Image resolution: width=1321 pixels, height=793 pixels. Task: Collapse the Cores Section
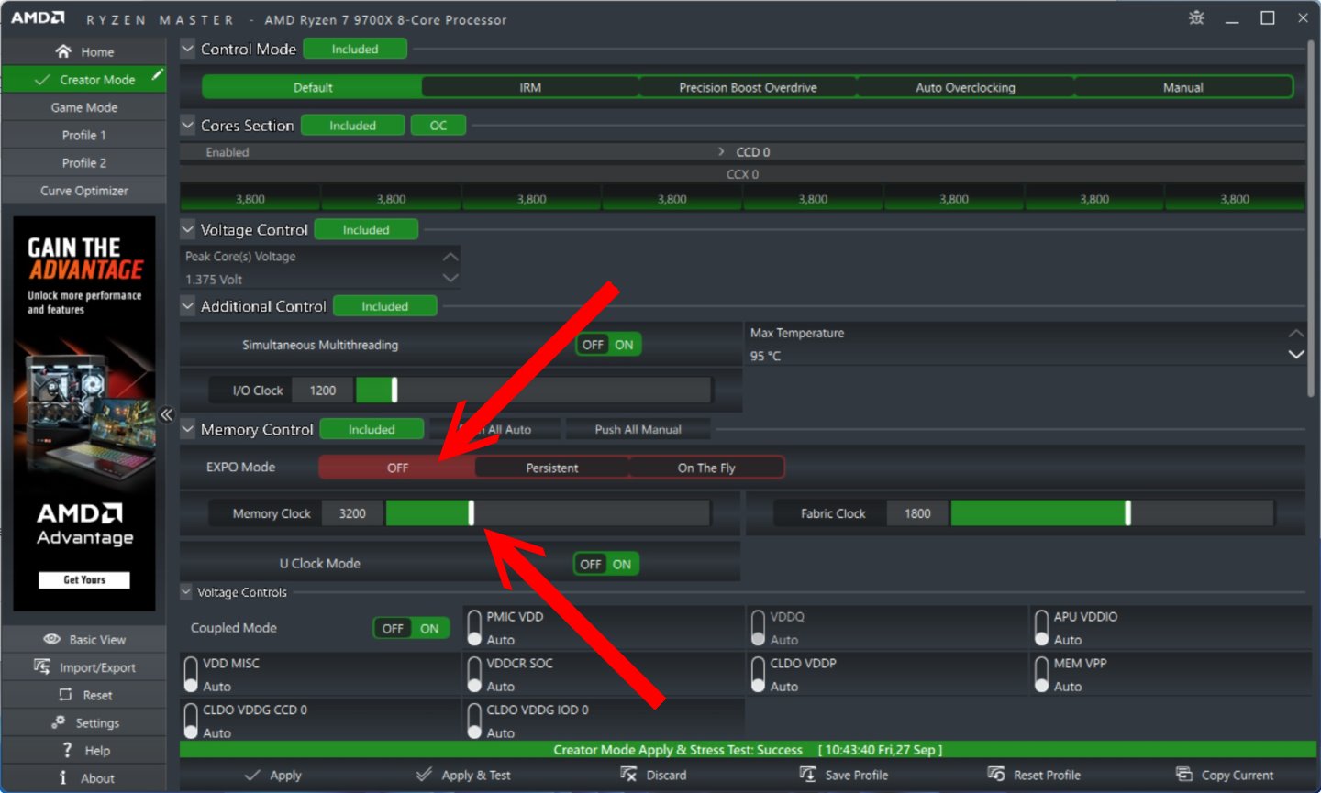187,125
